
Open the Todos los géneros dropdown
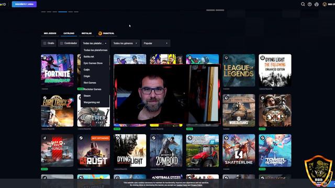tap(125, 43)
